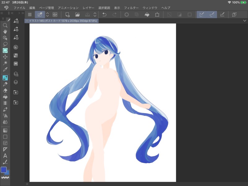Viewport: 248px width, 186px height.
Task: Open the ページ管理 menu
Action: click(x=46, y=8)
